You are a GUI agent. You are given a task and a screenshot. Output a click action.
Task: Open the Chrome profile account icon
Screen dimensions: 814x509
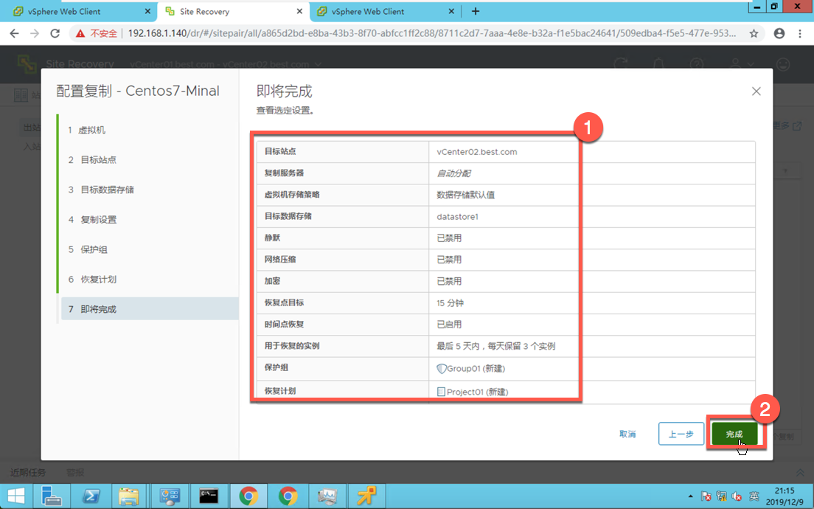(x=779, y=33)
